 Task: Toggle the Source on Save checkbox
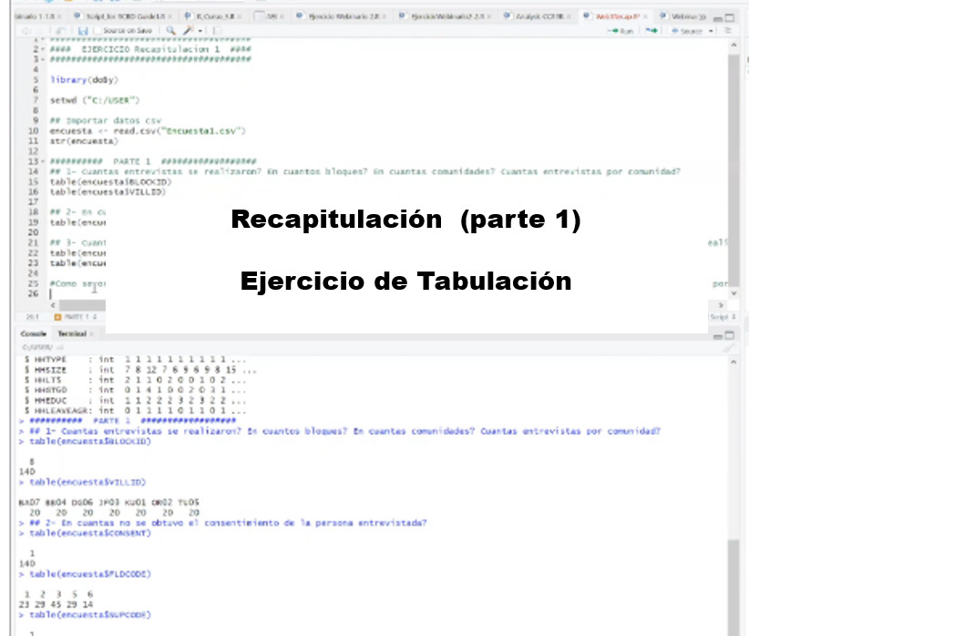coord(97,31)
